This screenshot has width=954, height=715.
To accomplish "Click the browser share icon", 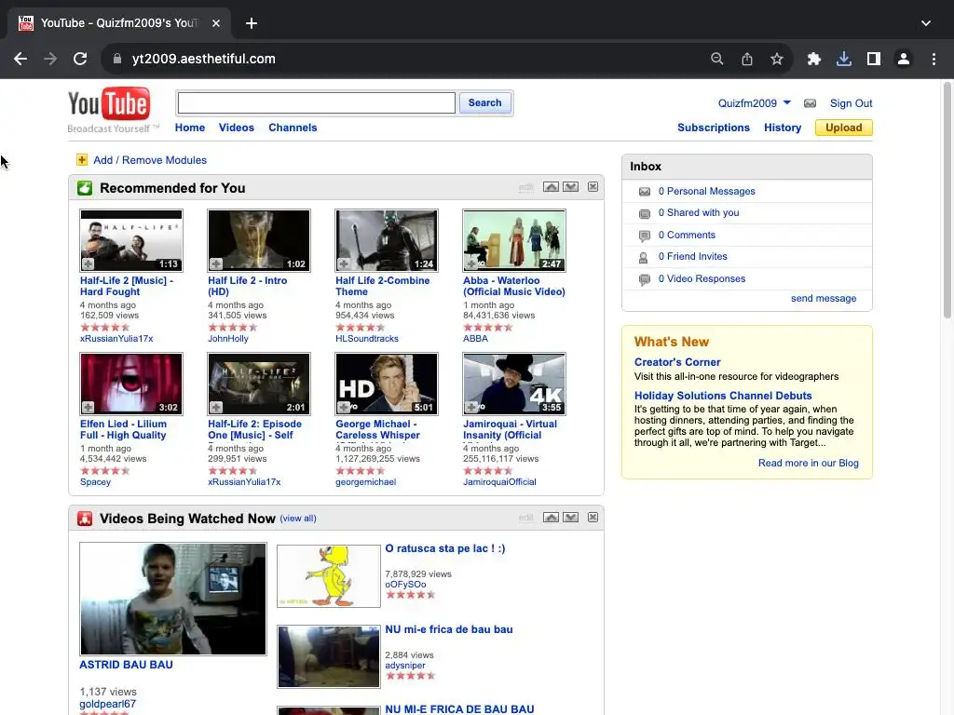I will [747, 59].
